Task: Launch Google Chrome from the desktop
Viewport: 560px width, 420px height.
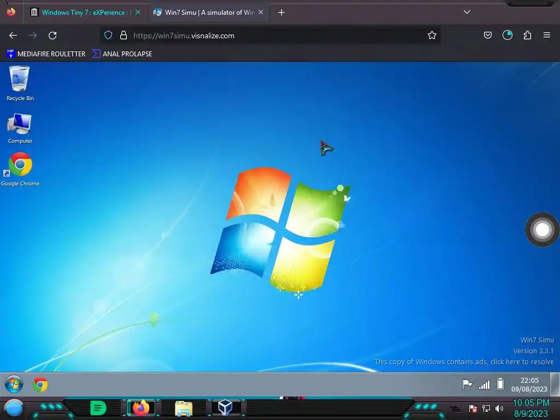Action: tap(20, 170)
